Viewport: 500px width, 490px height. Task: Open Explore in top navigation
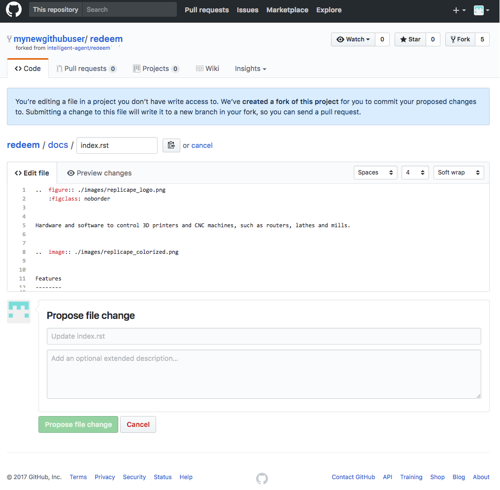[x=329, y=10]
